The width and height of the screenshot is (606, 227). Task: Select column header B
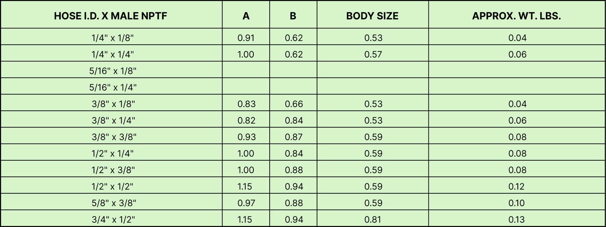[x=293, y=16]
